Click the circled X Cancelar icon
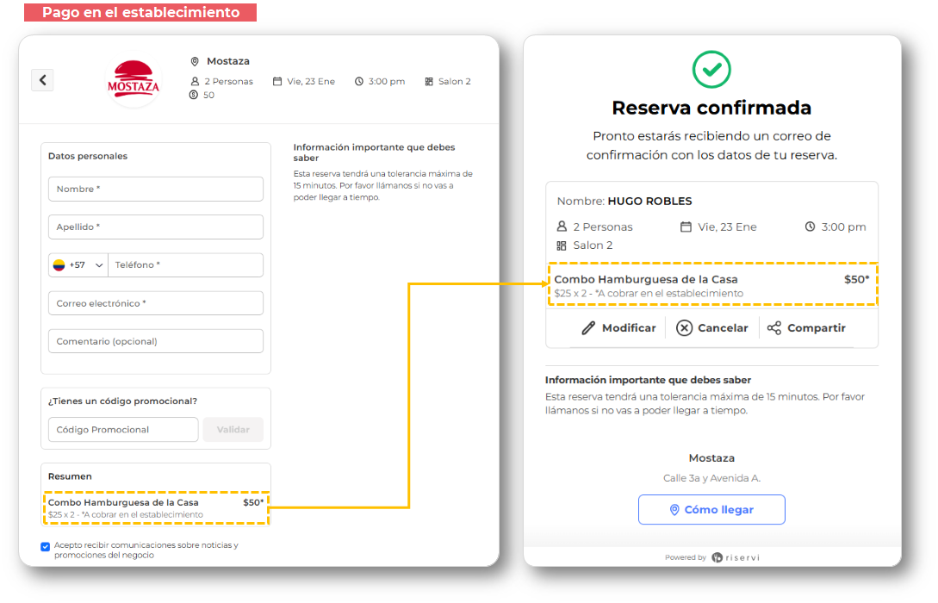This screenshot has height=603, width=938. pyautogui.click(x=685, y=328)
